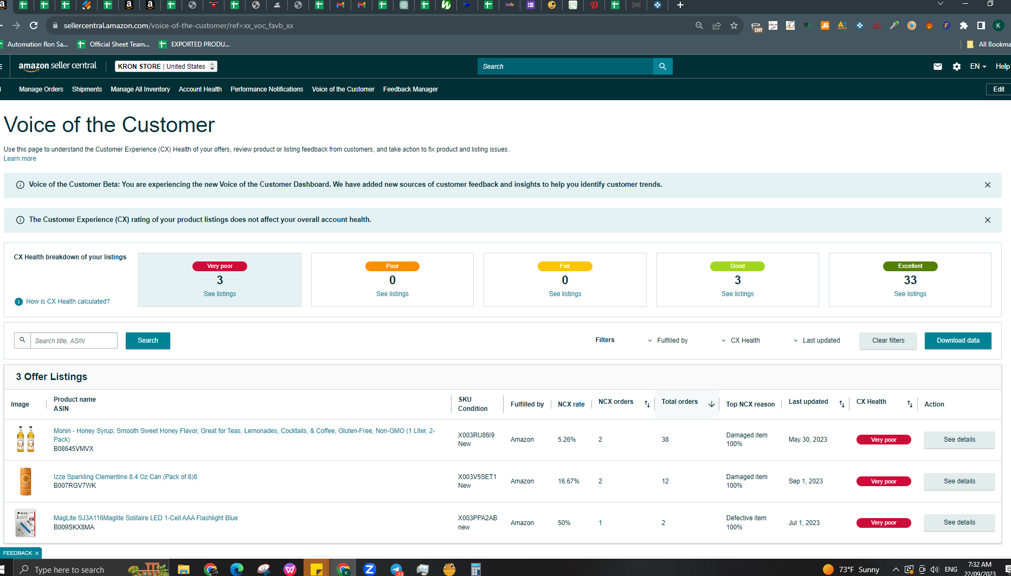Close the CX rating account health notice
1011x576 pixels.
pyautogui.click(x=988, y=220)
